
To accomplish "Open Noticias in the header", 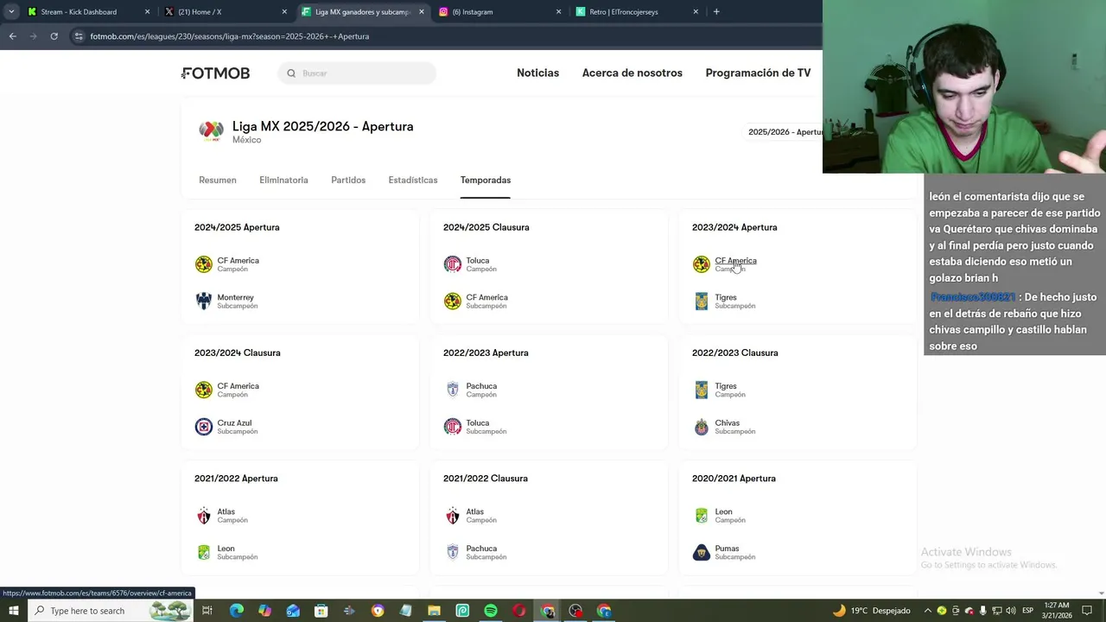I will click(x=537, y=73).
